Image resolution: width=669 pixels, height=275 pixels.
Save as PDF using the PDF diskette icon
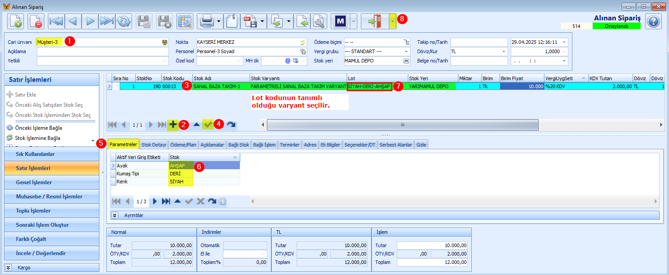click(250, 21)
